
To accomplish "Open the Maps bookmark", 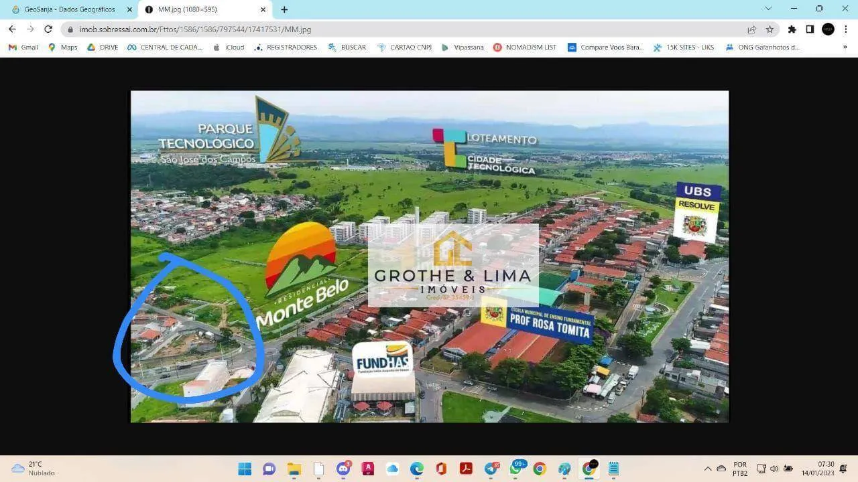I will [x=62, y=48].
